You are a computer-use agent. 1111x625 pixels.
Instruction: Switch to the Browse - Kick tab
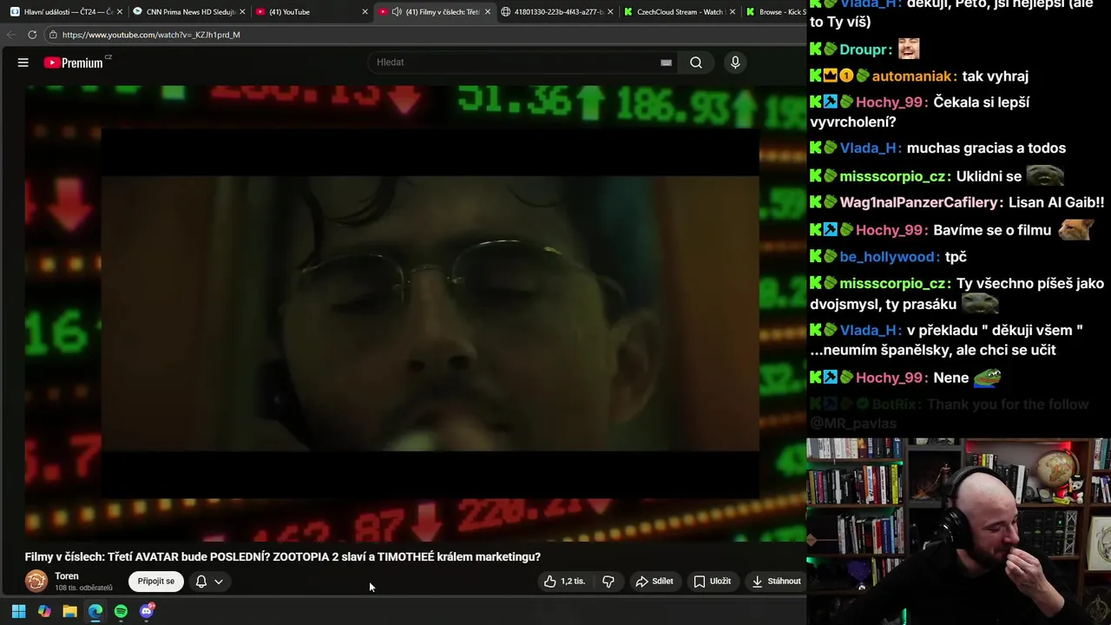pos(776,12)
